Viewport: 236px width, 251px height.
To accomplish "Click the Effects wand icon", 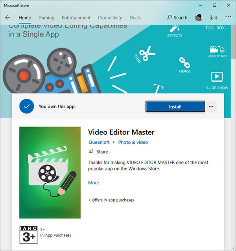I will coord(175,29).
